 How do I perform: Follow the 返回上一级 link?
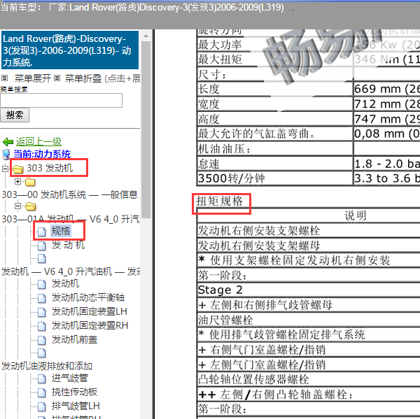(38, 141)
